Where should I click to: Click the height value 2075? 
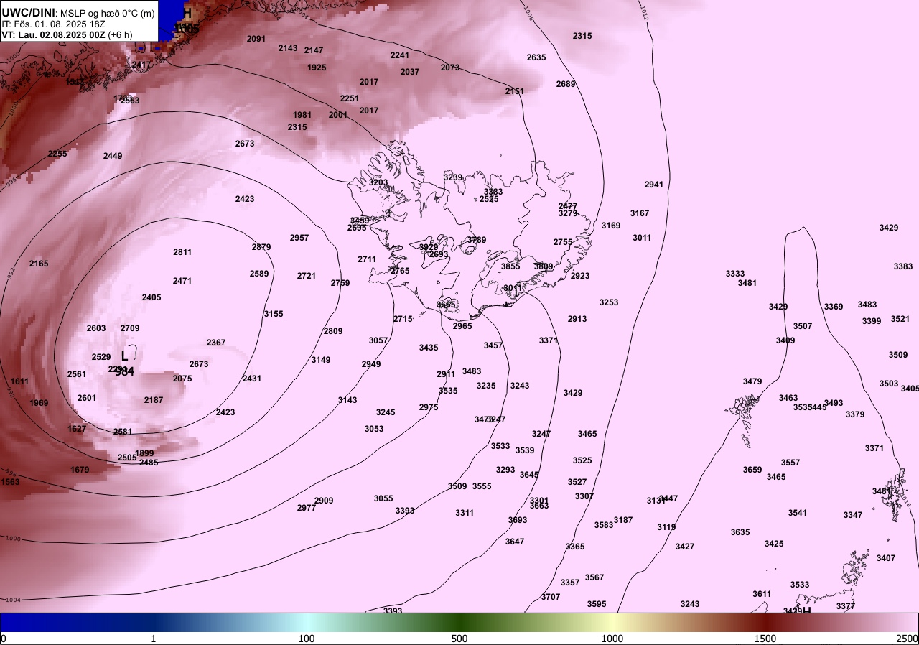point(182,379)
